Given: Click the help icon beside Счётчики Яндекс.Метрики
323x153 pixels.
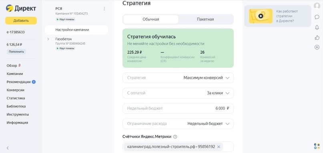Looking at the screenshot, I should [175, 137].
